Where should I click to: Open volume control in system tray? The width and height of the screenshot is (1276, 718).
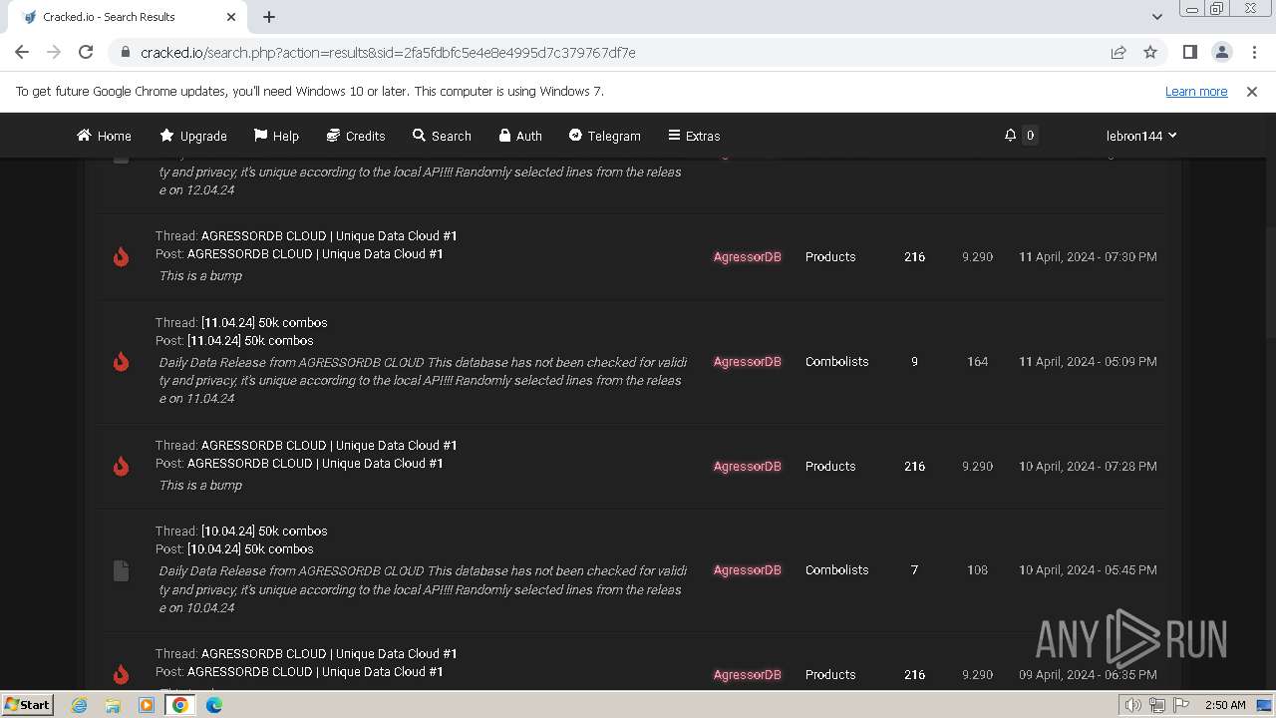click(1132, 705)
